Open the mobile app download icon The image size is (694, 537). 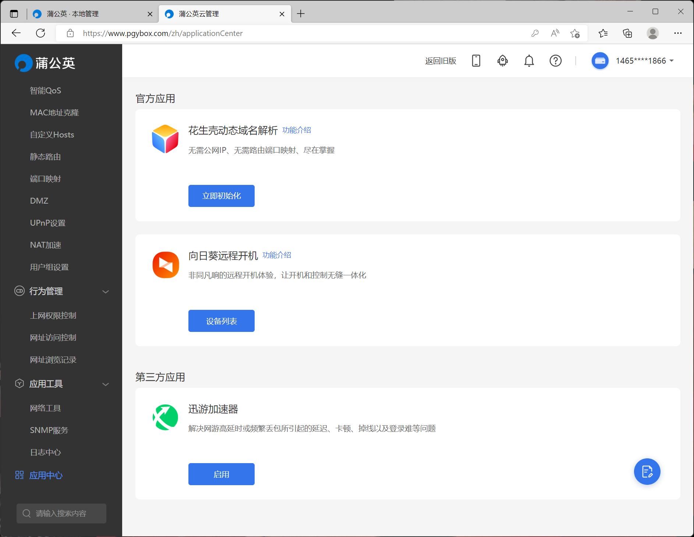click(476, 61)
